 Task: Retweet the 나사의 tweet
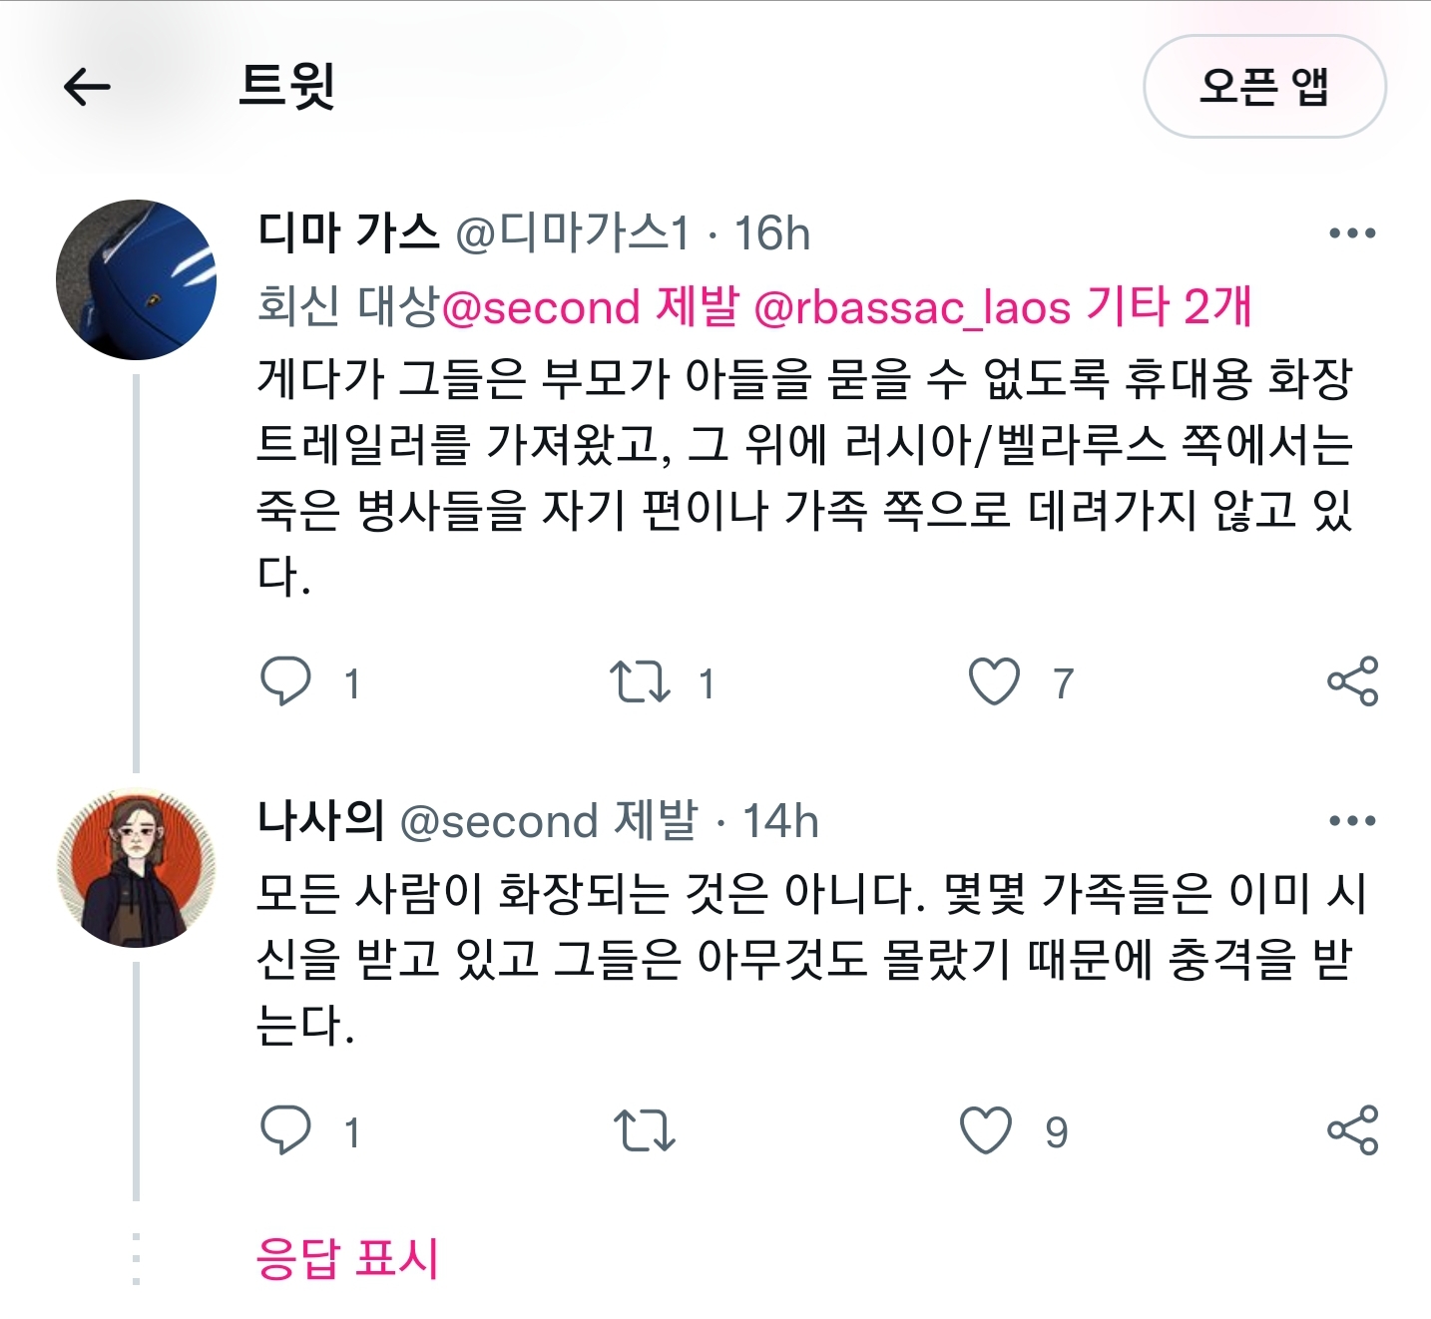pos(644,1130)
